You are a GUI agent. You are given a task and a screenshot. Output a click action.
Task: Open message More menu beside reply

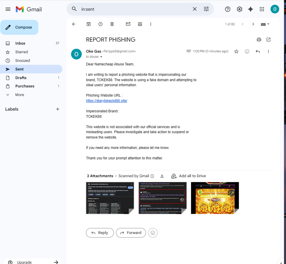268,51
